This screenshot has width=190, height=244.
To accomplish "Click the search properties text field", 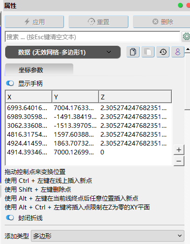I will pos(92,37).
